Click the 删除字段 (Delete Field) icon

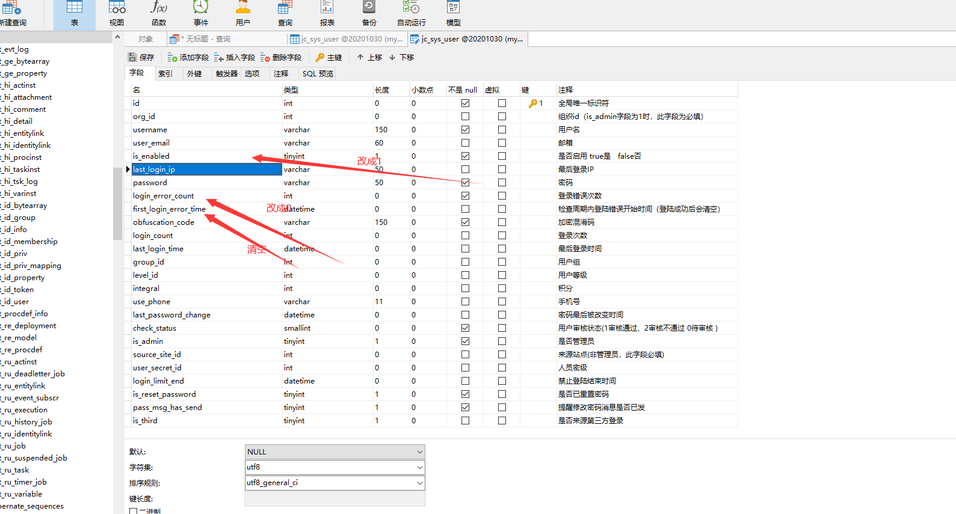click(265, 58)
